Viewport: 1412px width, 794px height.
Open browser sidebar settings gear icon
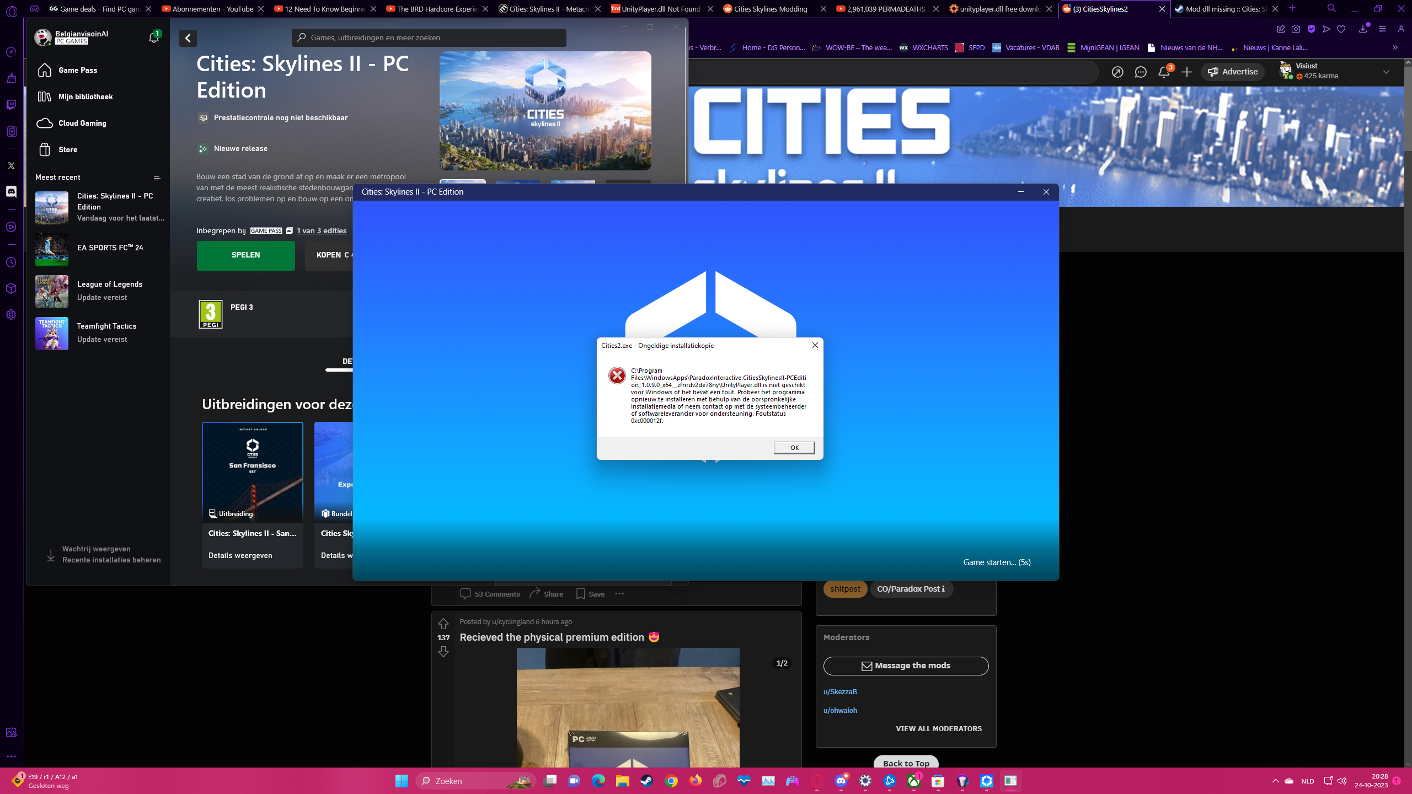[11, 315]
